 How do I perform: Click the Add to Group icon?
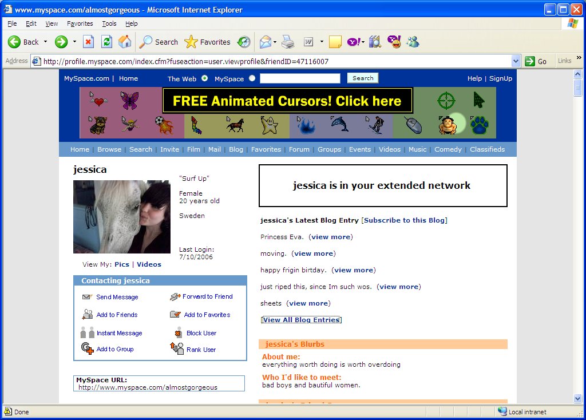pos(88,348)
